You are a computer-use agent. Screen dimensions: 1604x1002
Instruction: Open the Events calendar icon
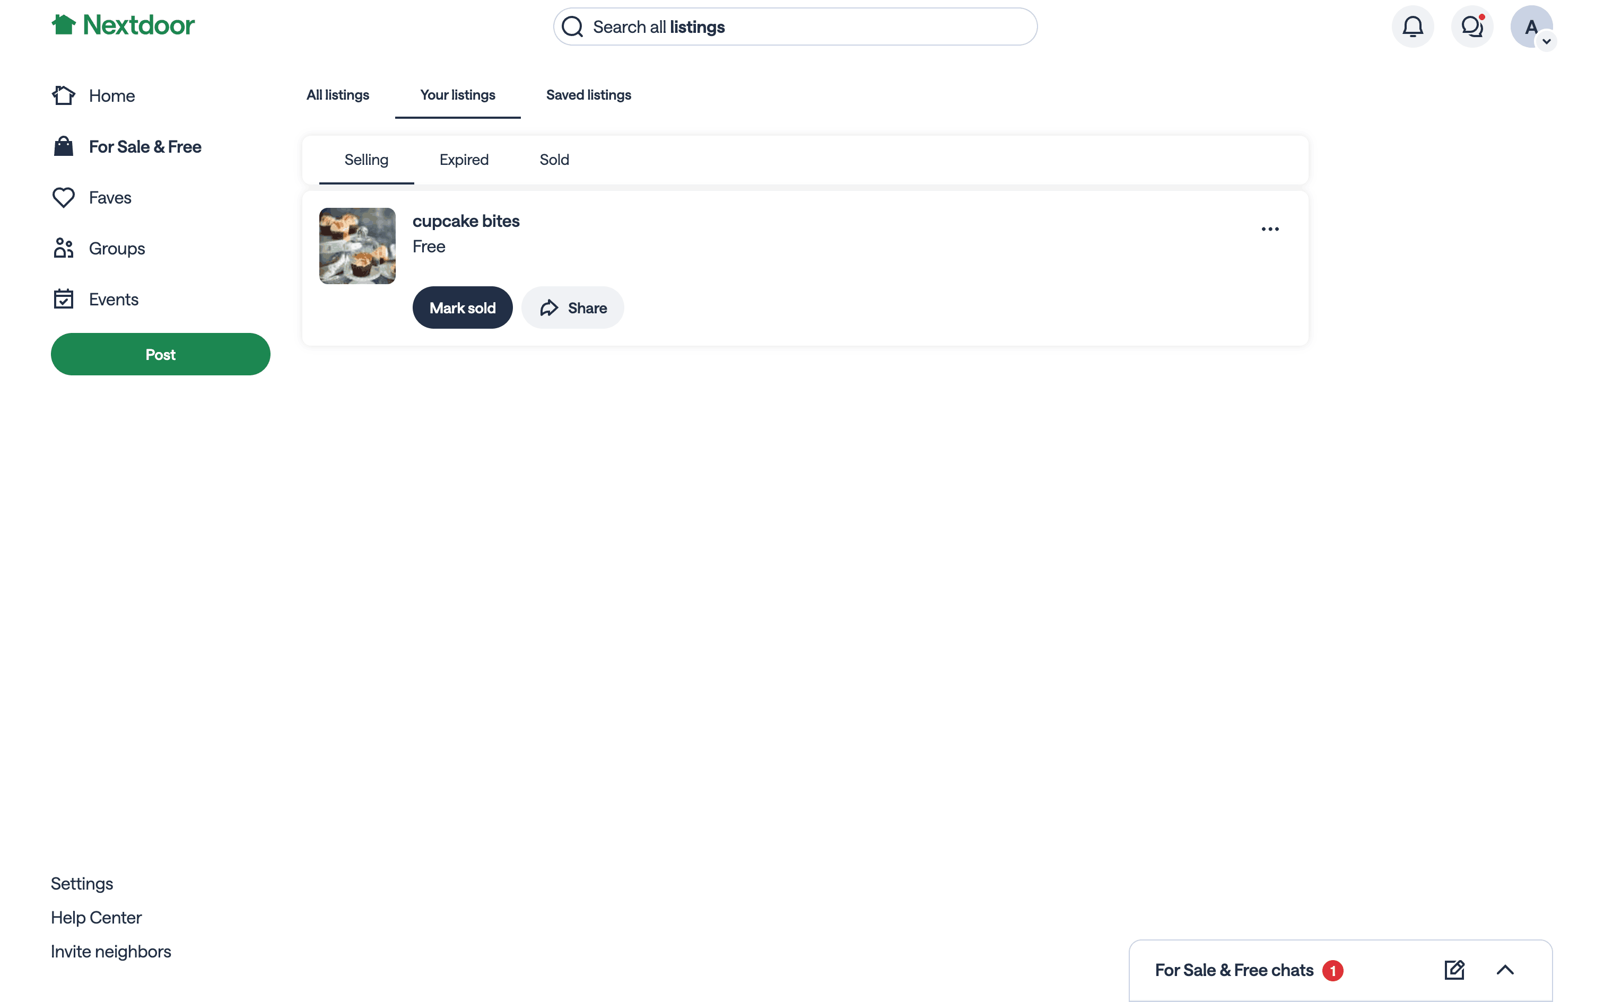(x=64, y=299)
